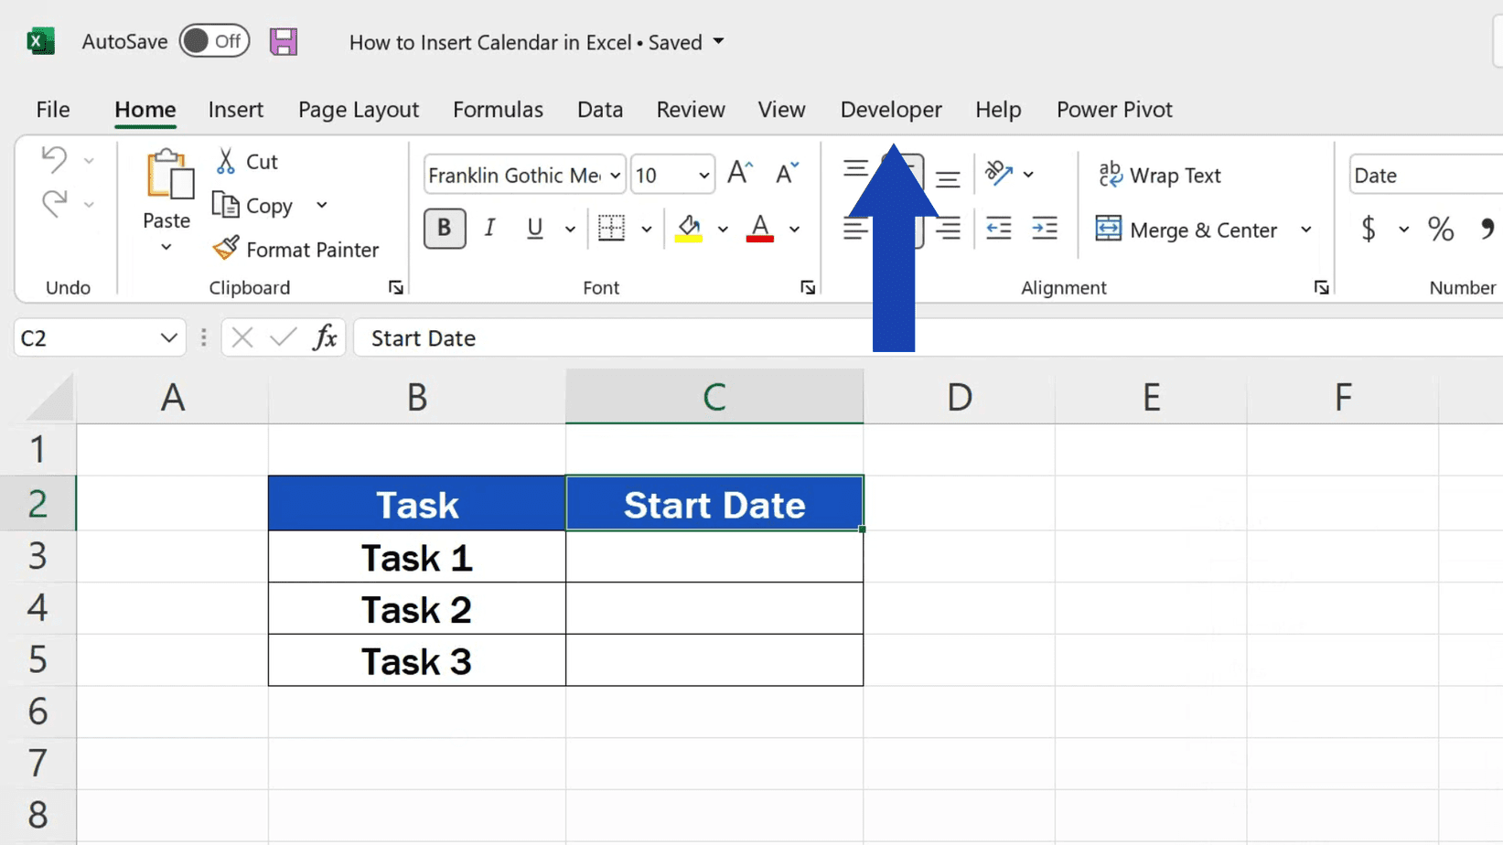
Task: Expand the Fill Color dropdown arrow
Action: (724, 230)
